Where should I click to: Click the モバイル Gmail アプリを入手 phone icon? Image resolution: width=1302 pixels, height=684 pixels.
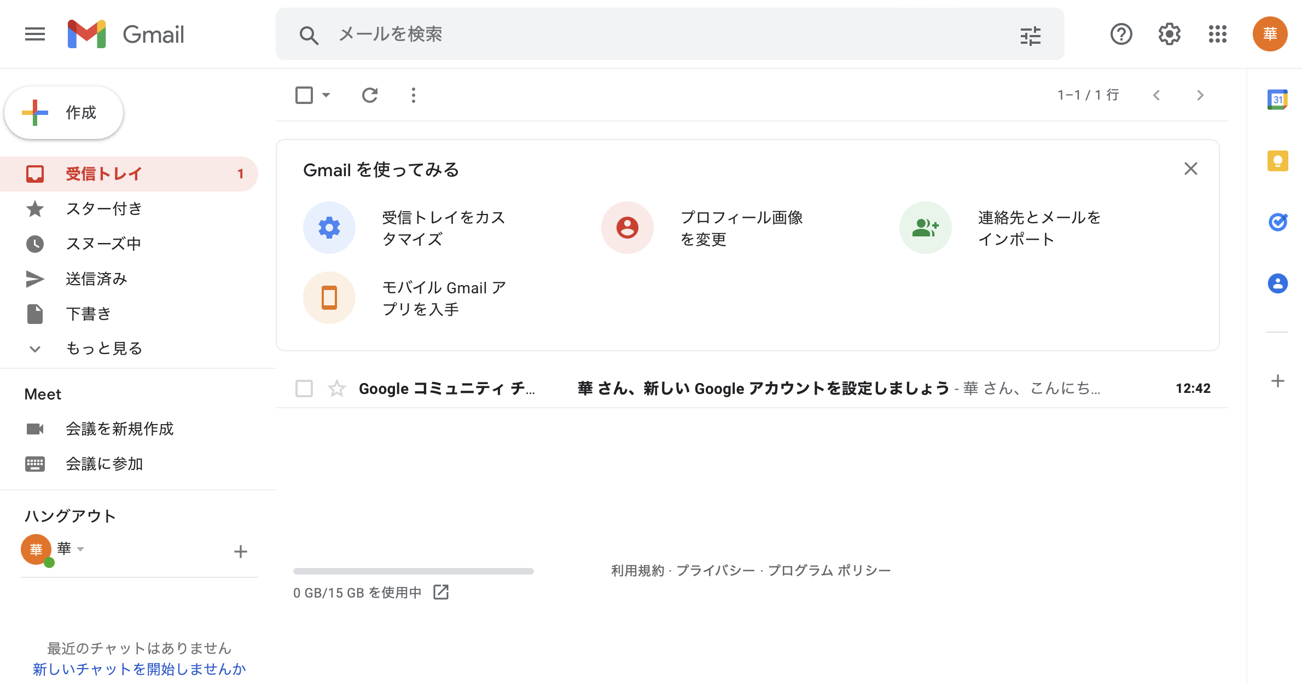pos(329,297)
